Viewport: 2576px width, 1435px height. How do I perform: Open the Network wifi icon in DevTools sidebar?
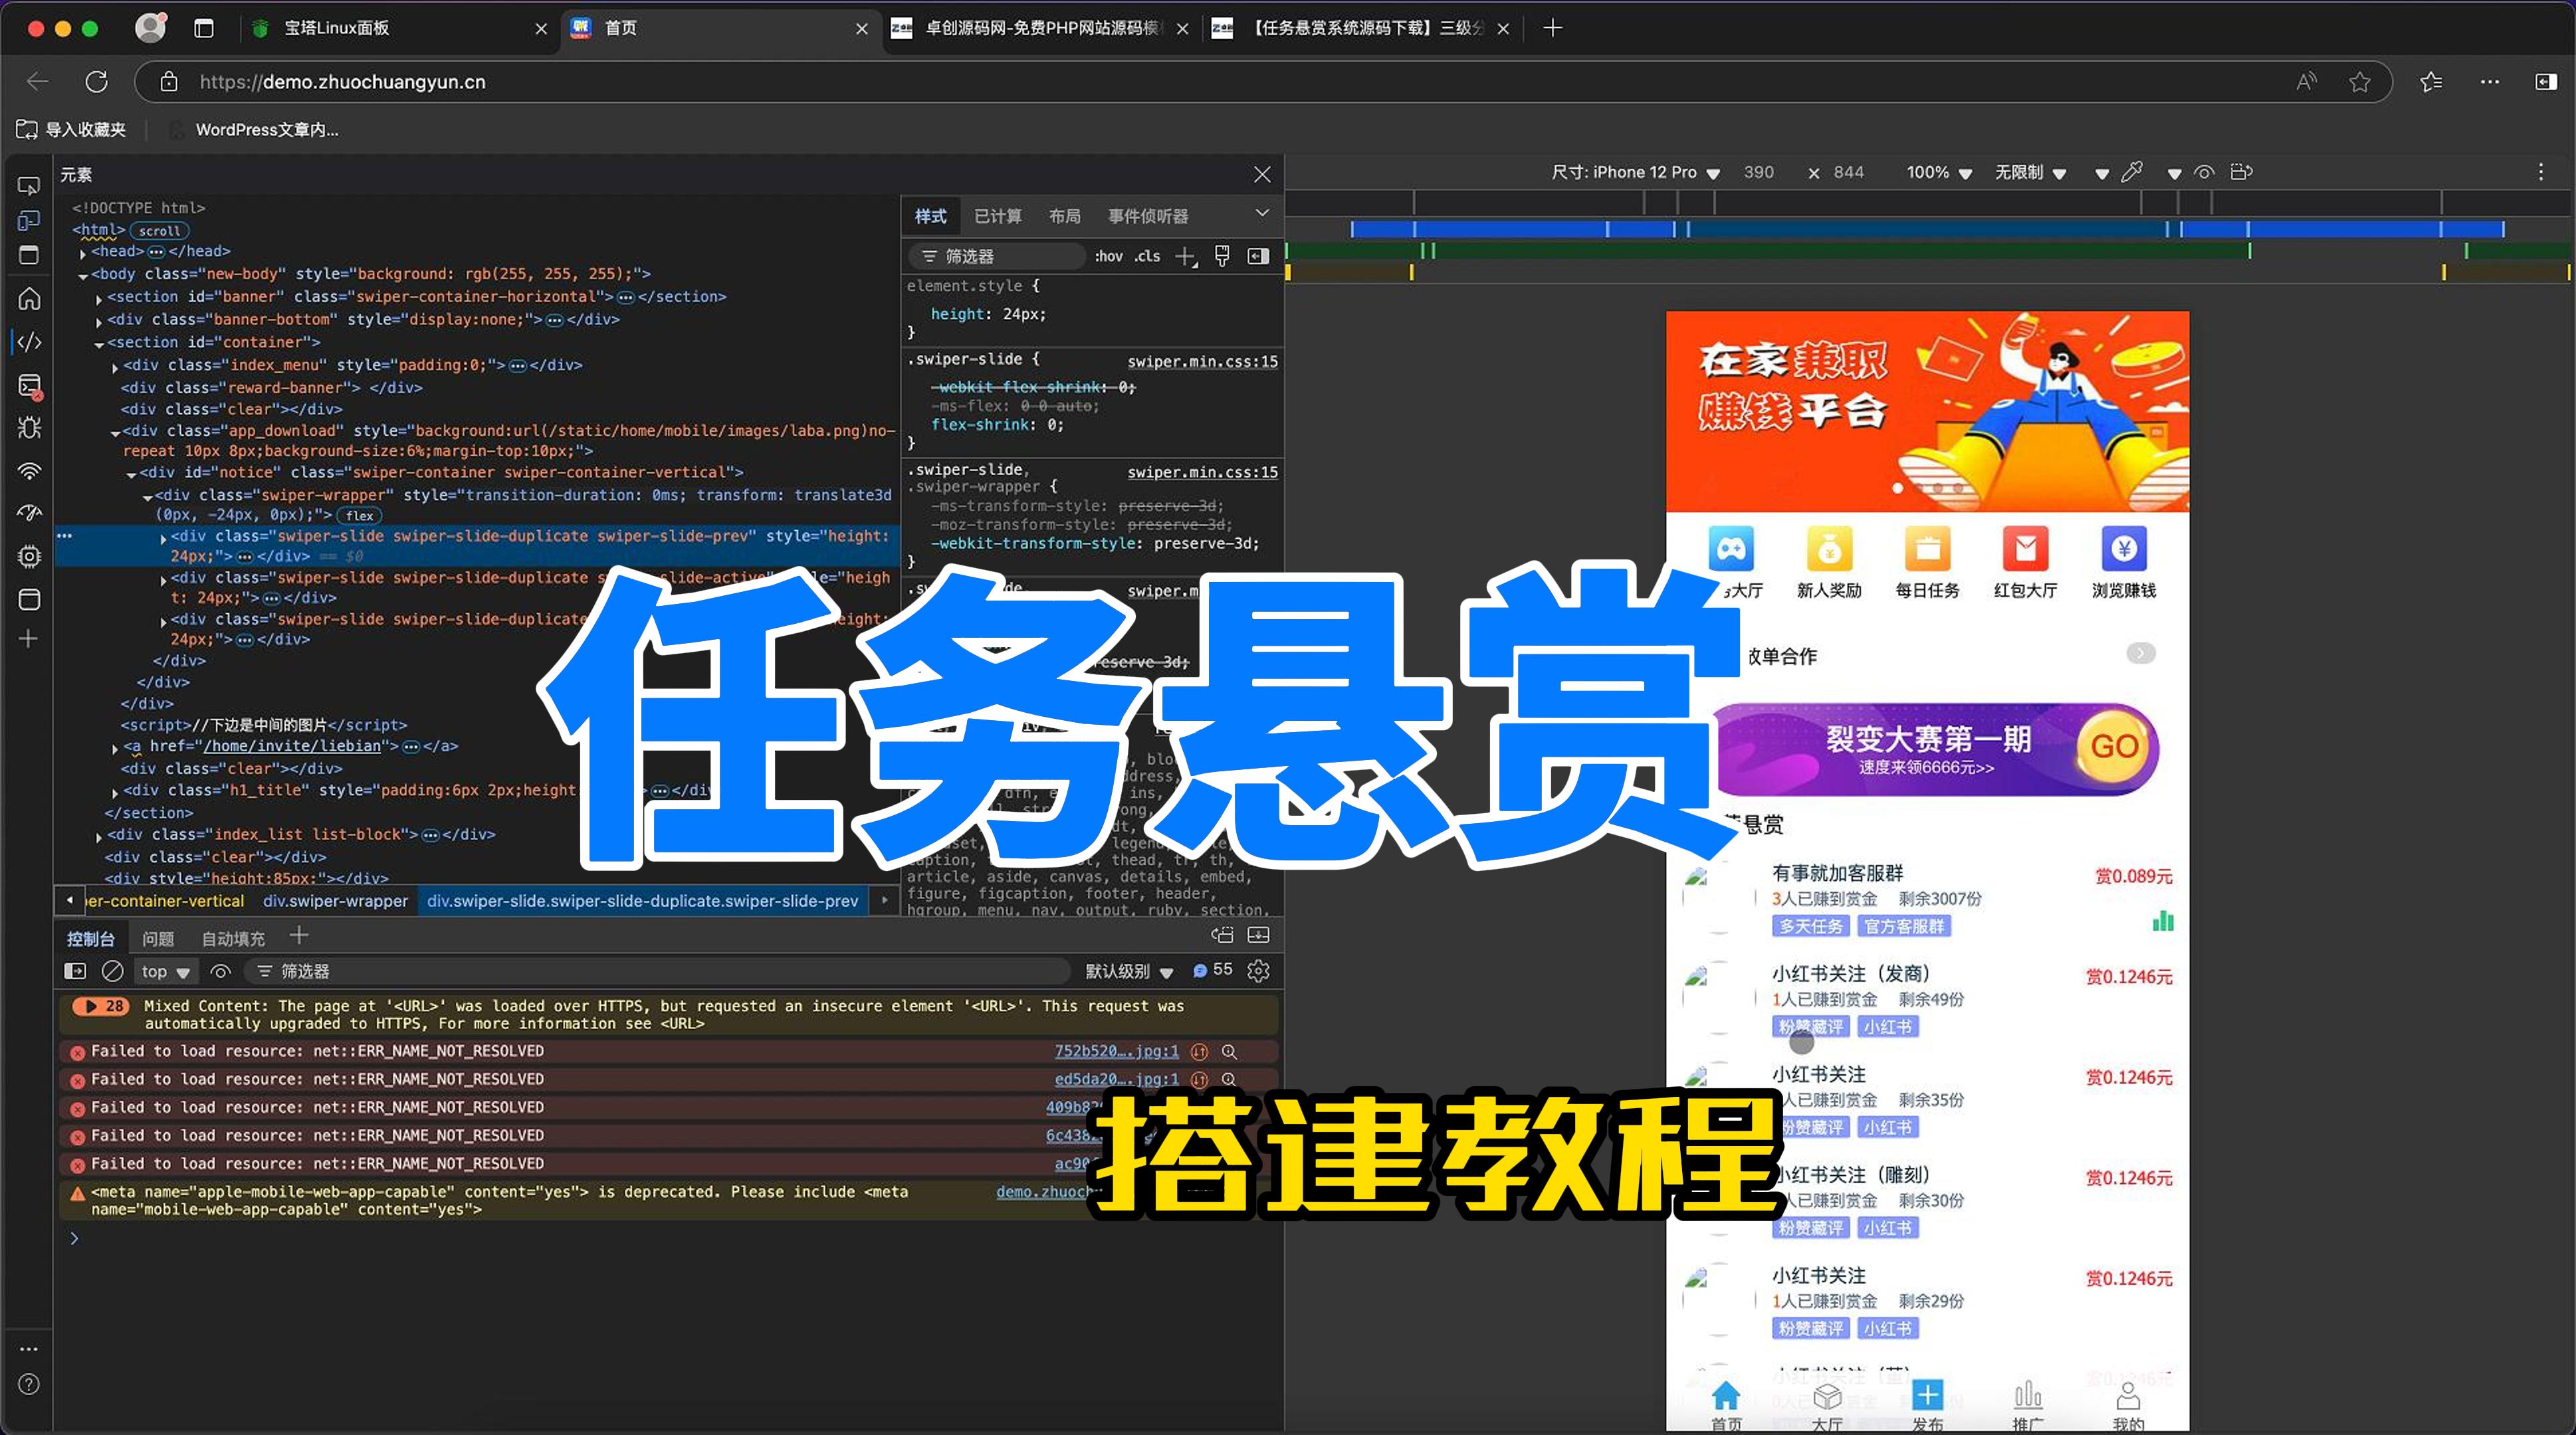[x=29, y=470]
